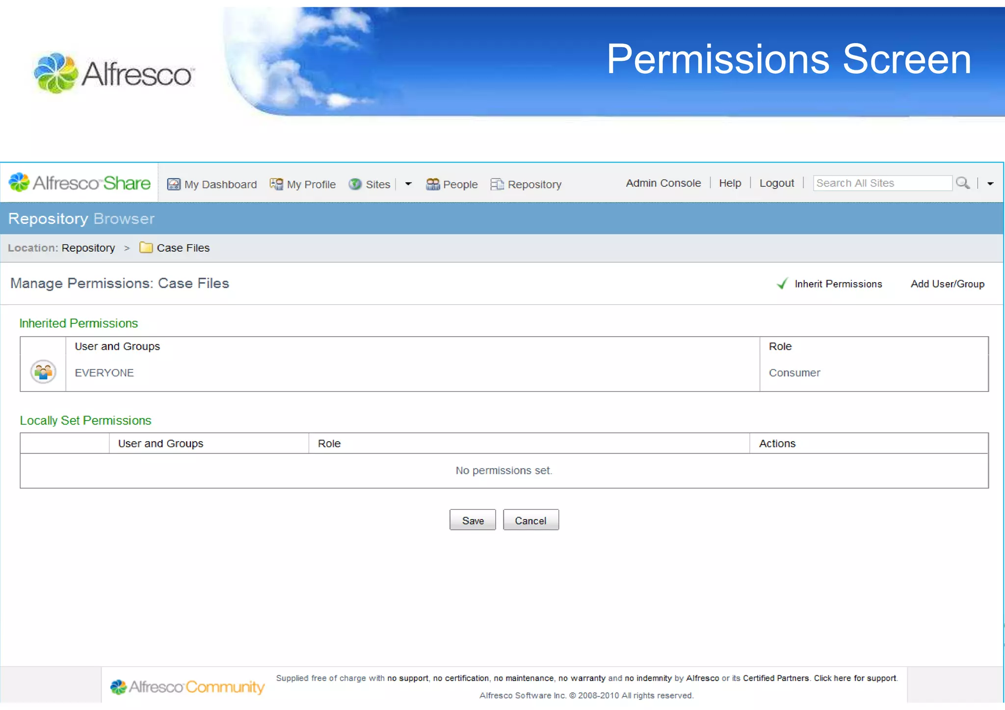Open the Help link
The width and height of the screenshot is (1005, 710).
tap(730, 183)
